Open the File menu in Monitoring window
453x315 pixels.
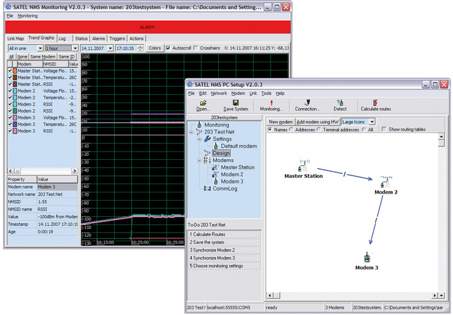click(x=10, y=16)
